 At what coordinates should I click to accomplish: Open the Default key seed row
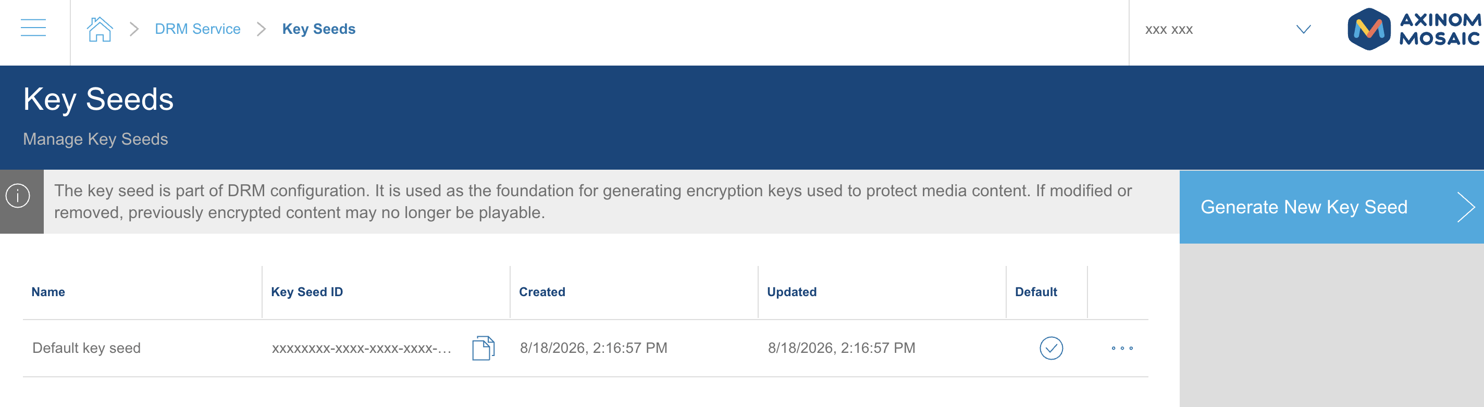pyautogui.click(x=585, y=348)
